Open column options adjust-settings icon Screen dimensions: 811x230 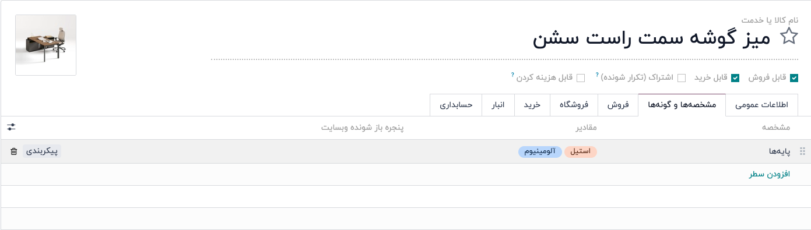tap(11, 127)
